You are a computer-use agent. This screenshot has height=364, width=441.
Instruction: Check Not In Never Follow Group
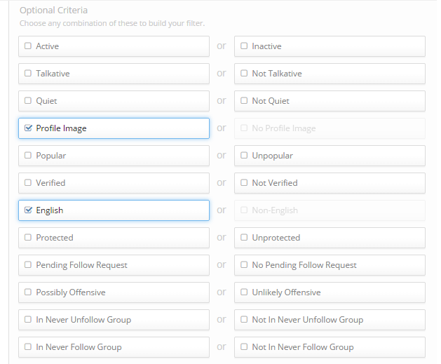pyautogui.click(x=244, y=346)
